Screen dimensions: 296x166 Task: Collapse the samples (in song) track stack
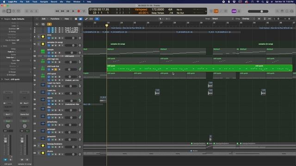pyautogui.click(x=39, y=44)
